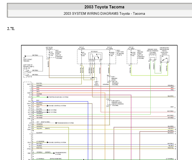Viewport: 192px width, 160px height.
Task: Click the EFI relay coil-and-switch symbol
Action: click(95, 56)
